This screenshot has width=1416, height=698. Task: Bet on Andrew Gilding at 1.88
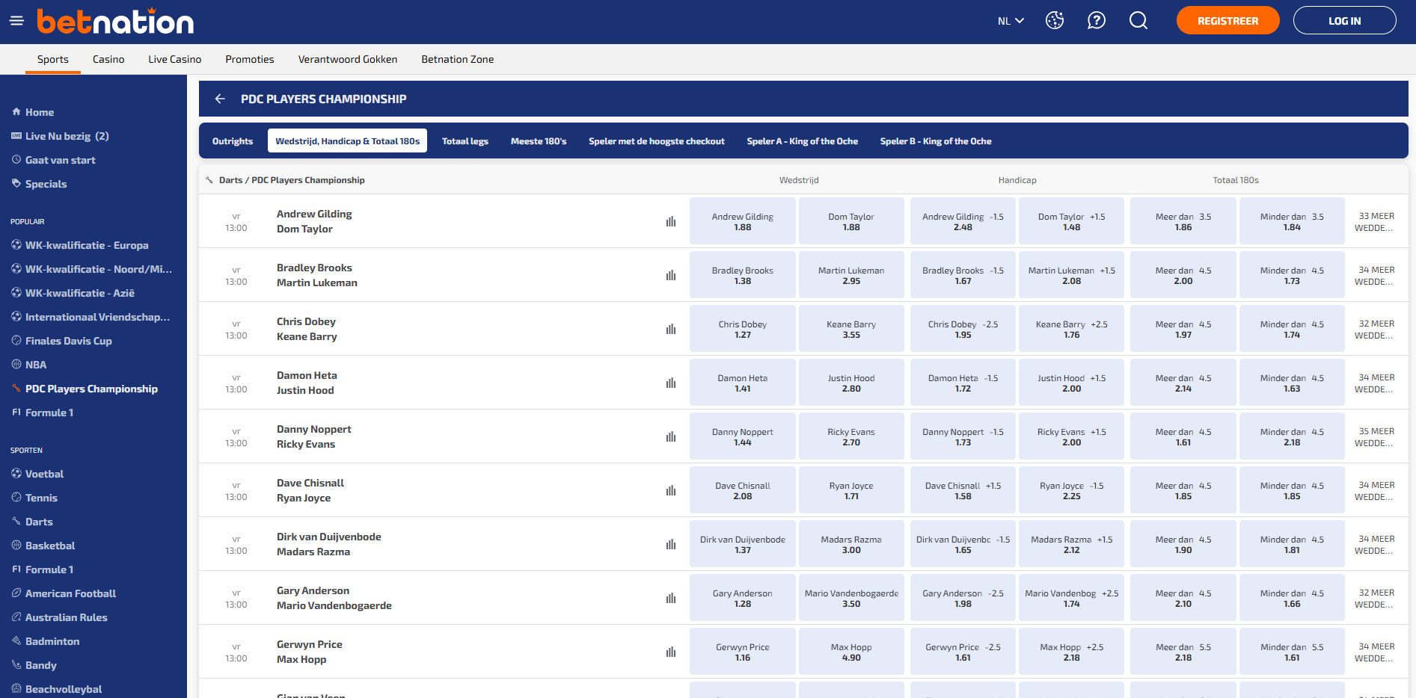(743, 221)
